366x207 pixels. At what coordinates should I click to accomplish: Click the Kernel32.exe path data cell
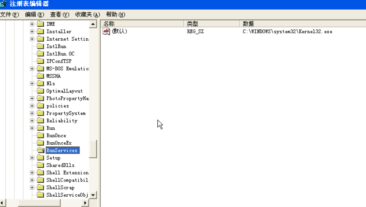click(x=287, y=31)
